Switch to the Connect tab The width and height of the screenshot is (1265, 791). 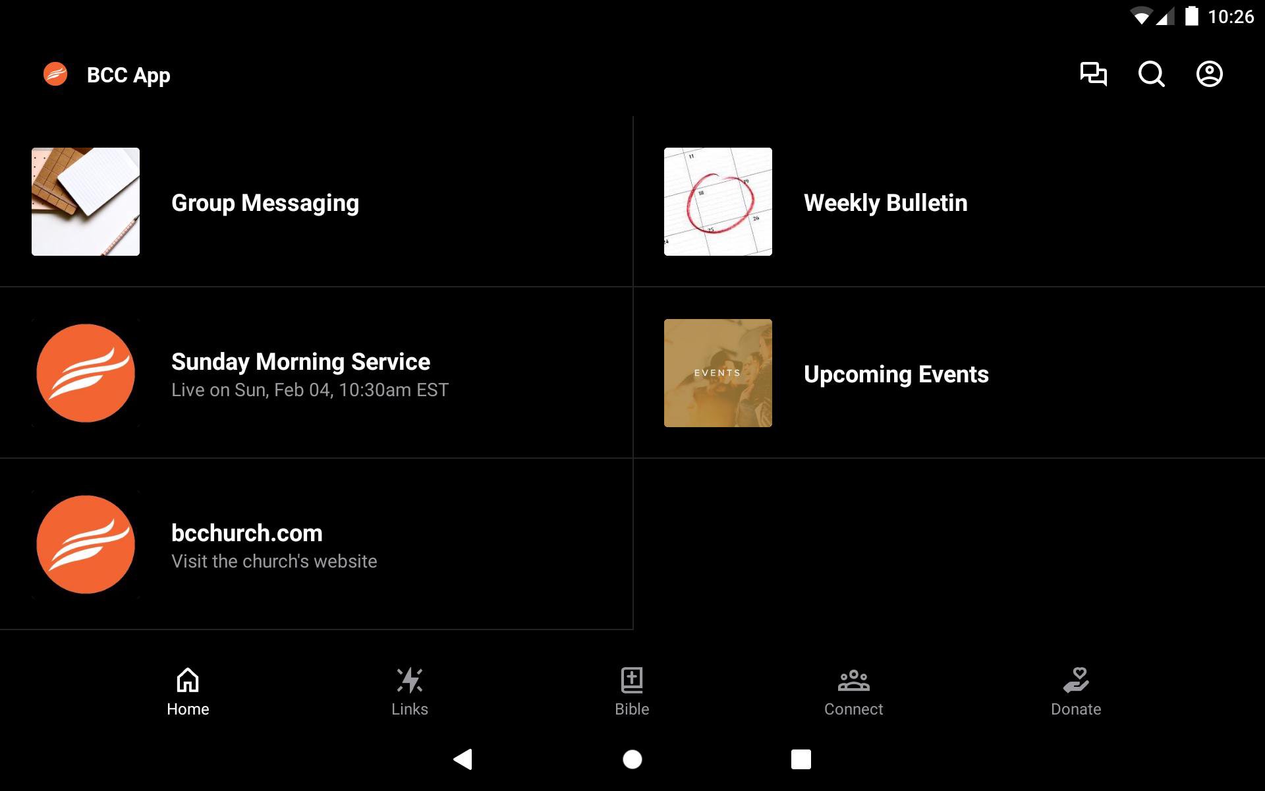click(x=853, y=692)
